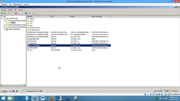Select the Inicio de autoridad (SOA) record

click(69, 32)
